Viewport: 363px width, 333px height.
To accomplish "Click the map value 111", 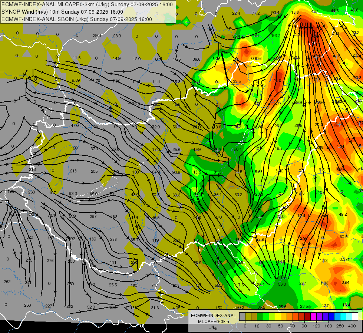I will click(x=113, y=262).
